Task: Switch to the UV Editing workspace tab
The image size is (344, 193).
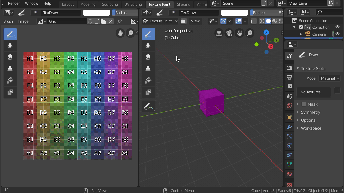Action: [x=133, y=4]
